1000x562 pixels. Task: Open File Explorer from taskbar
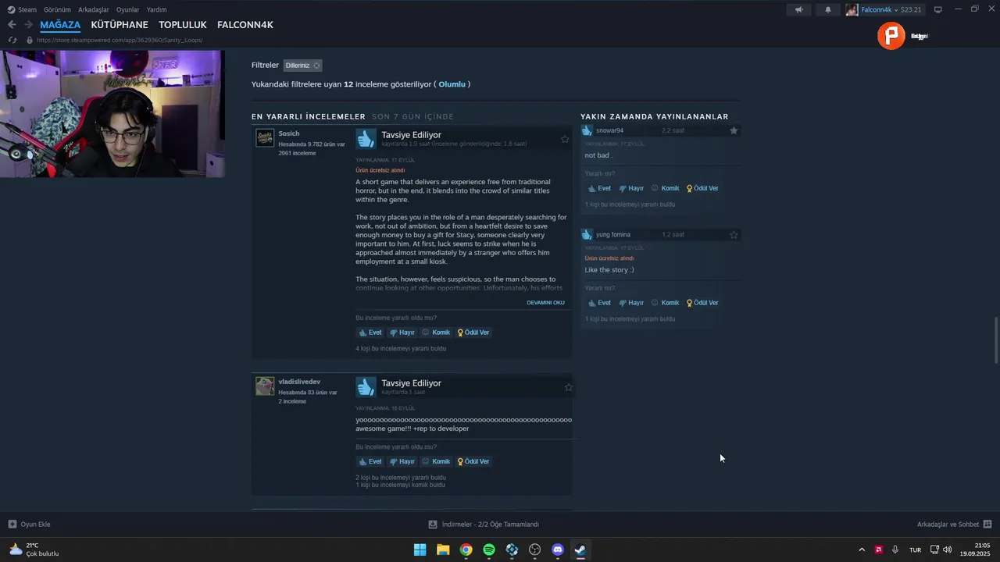point(443,550)
